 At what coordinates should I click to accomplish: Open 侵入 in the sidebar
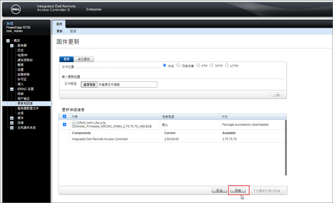click(x=20, y=84)
